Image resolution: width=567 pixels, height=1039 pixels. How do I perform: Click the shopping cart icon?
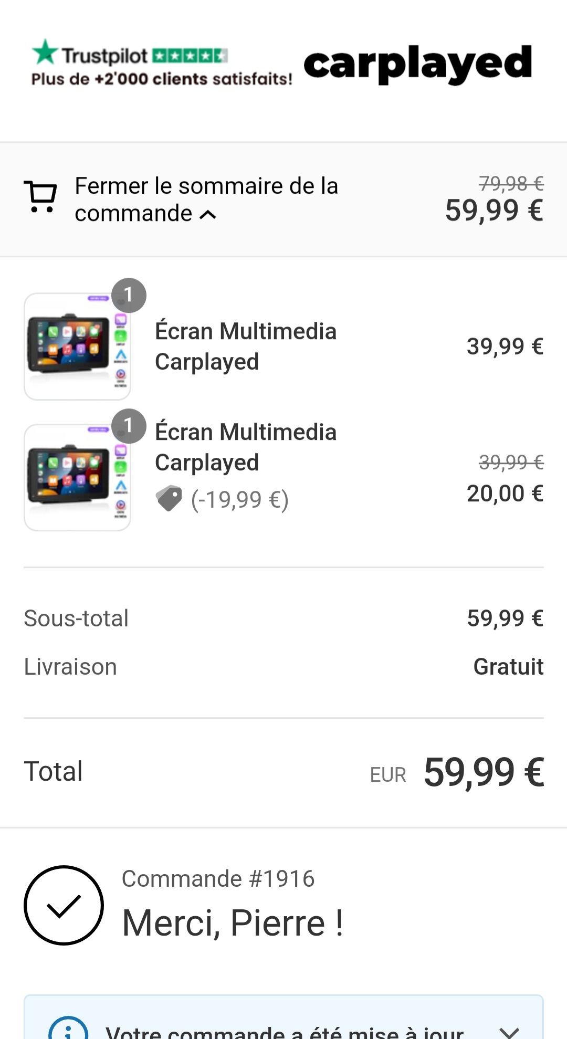(40, 197)
